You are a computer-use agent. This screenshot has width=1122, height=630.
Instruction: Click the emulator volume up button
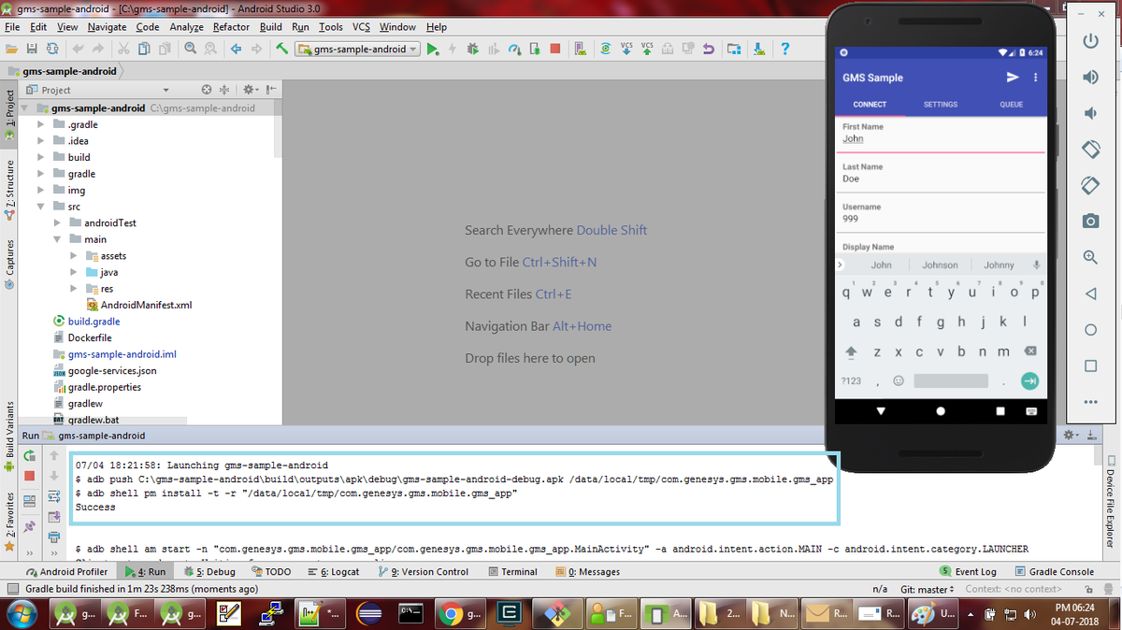(x=1090, y=77)
